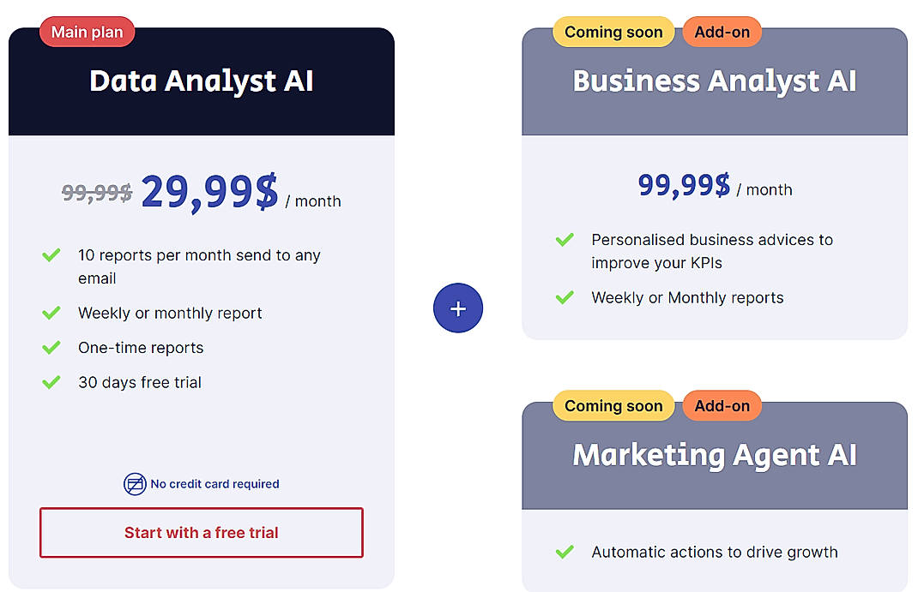Click the checkmark next to 'Personalised business advices'
Viewport: 918px width, 592px height.
[565, 240]
